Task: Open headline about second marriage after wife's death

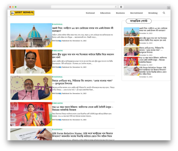Action: (83, 56)
